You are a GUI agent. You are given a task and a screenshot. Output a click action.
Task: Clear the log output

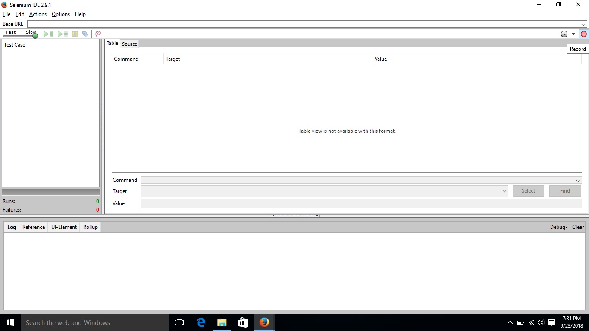tap(578, 227)
